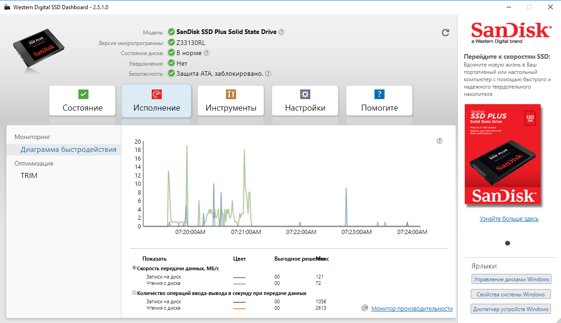Click the Оптимизация section heading
The width and height of the screenshot is (561, 323).
(34, 163)
